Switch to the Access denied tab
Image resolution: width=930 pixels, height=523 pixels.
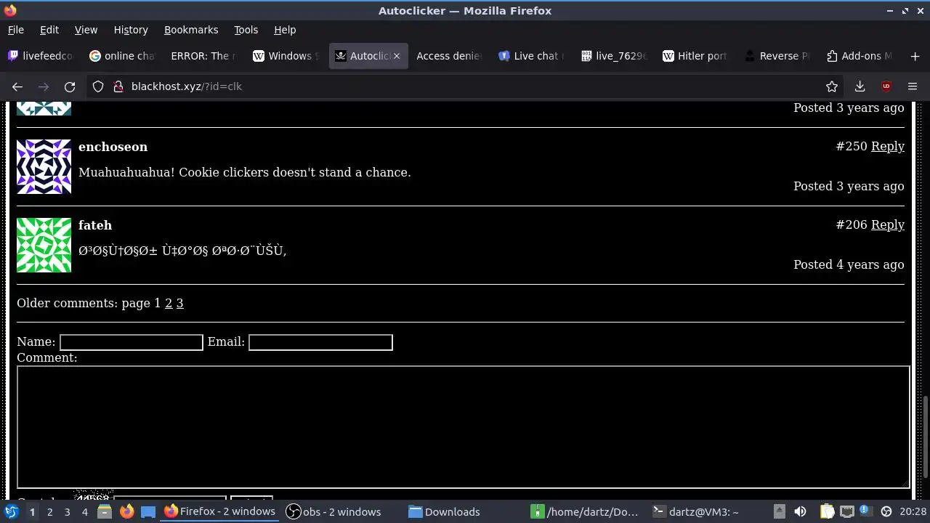click(x=448, y=56)
